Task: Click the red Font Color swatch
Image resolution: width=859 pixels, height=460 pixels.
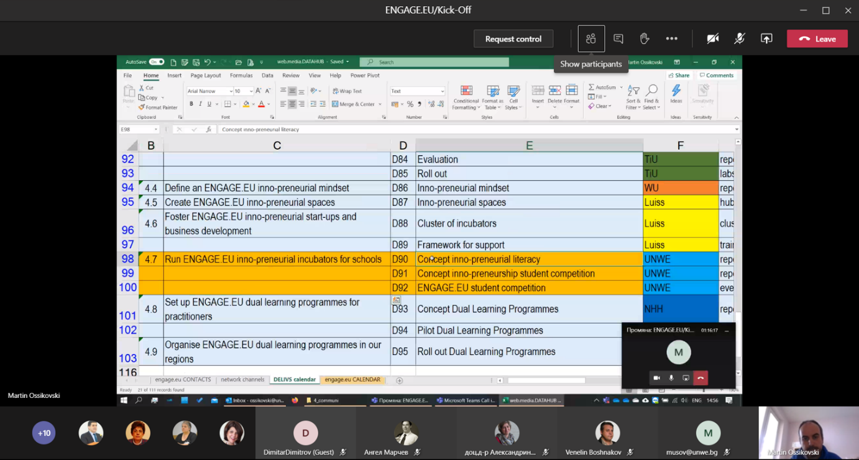Action: (x=261, y=104)
